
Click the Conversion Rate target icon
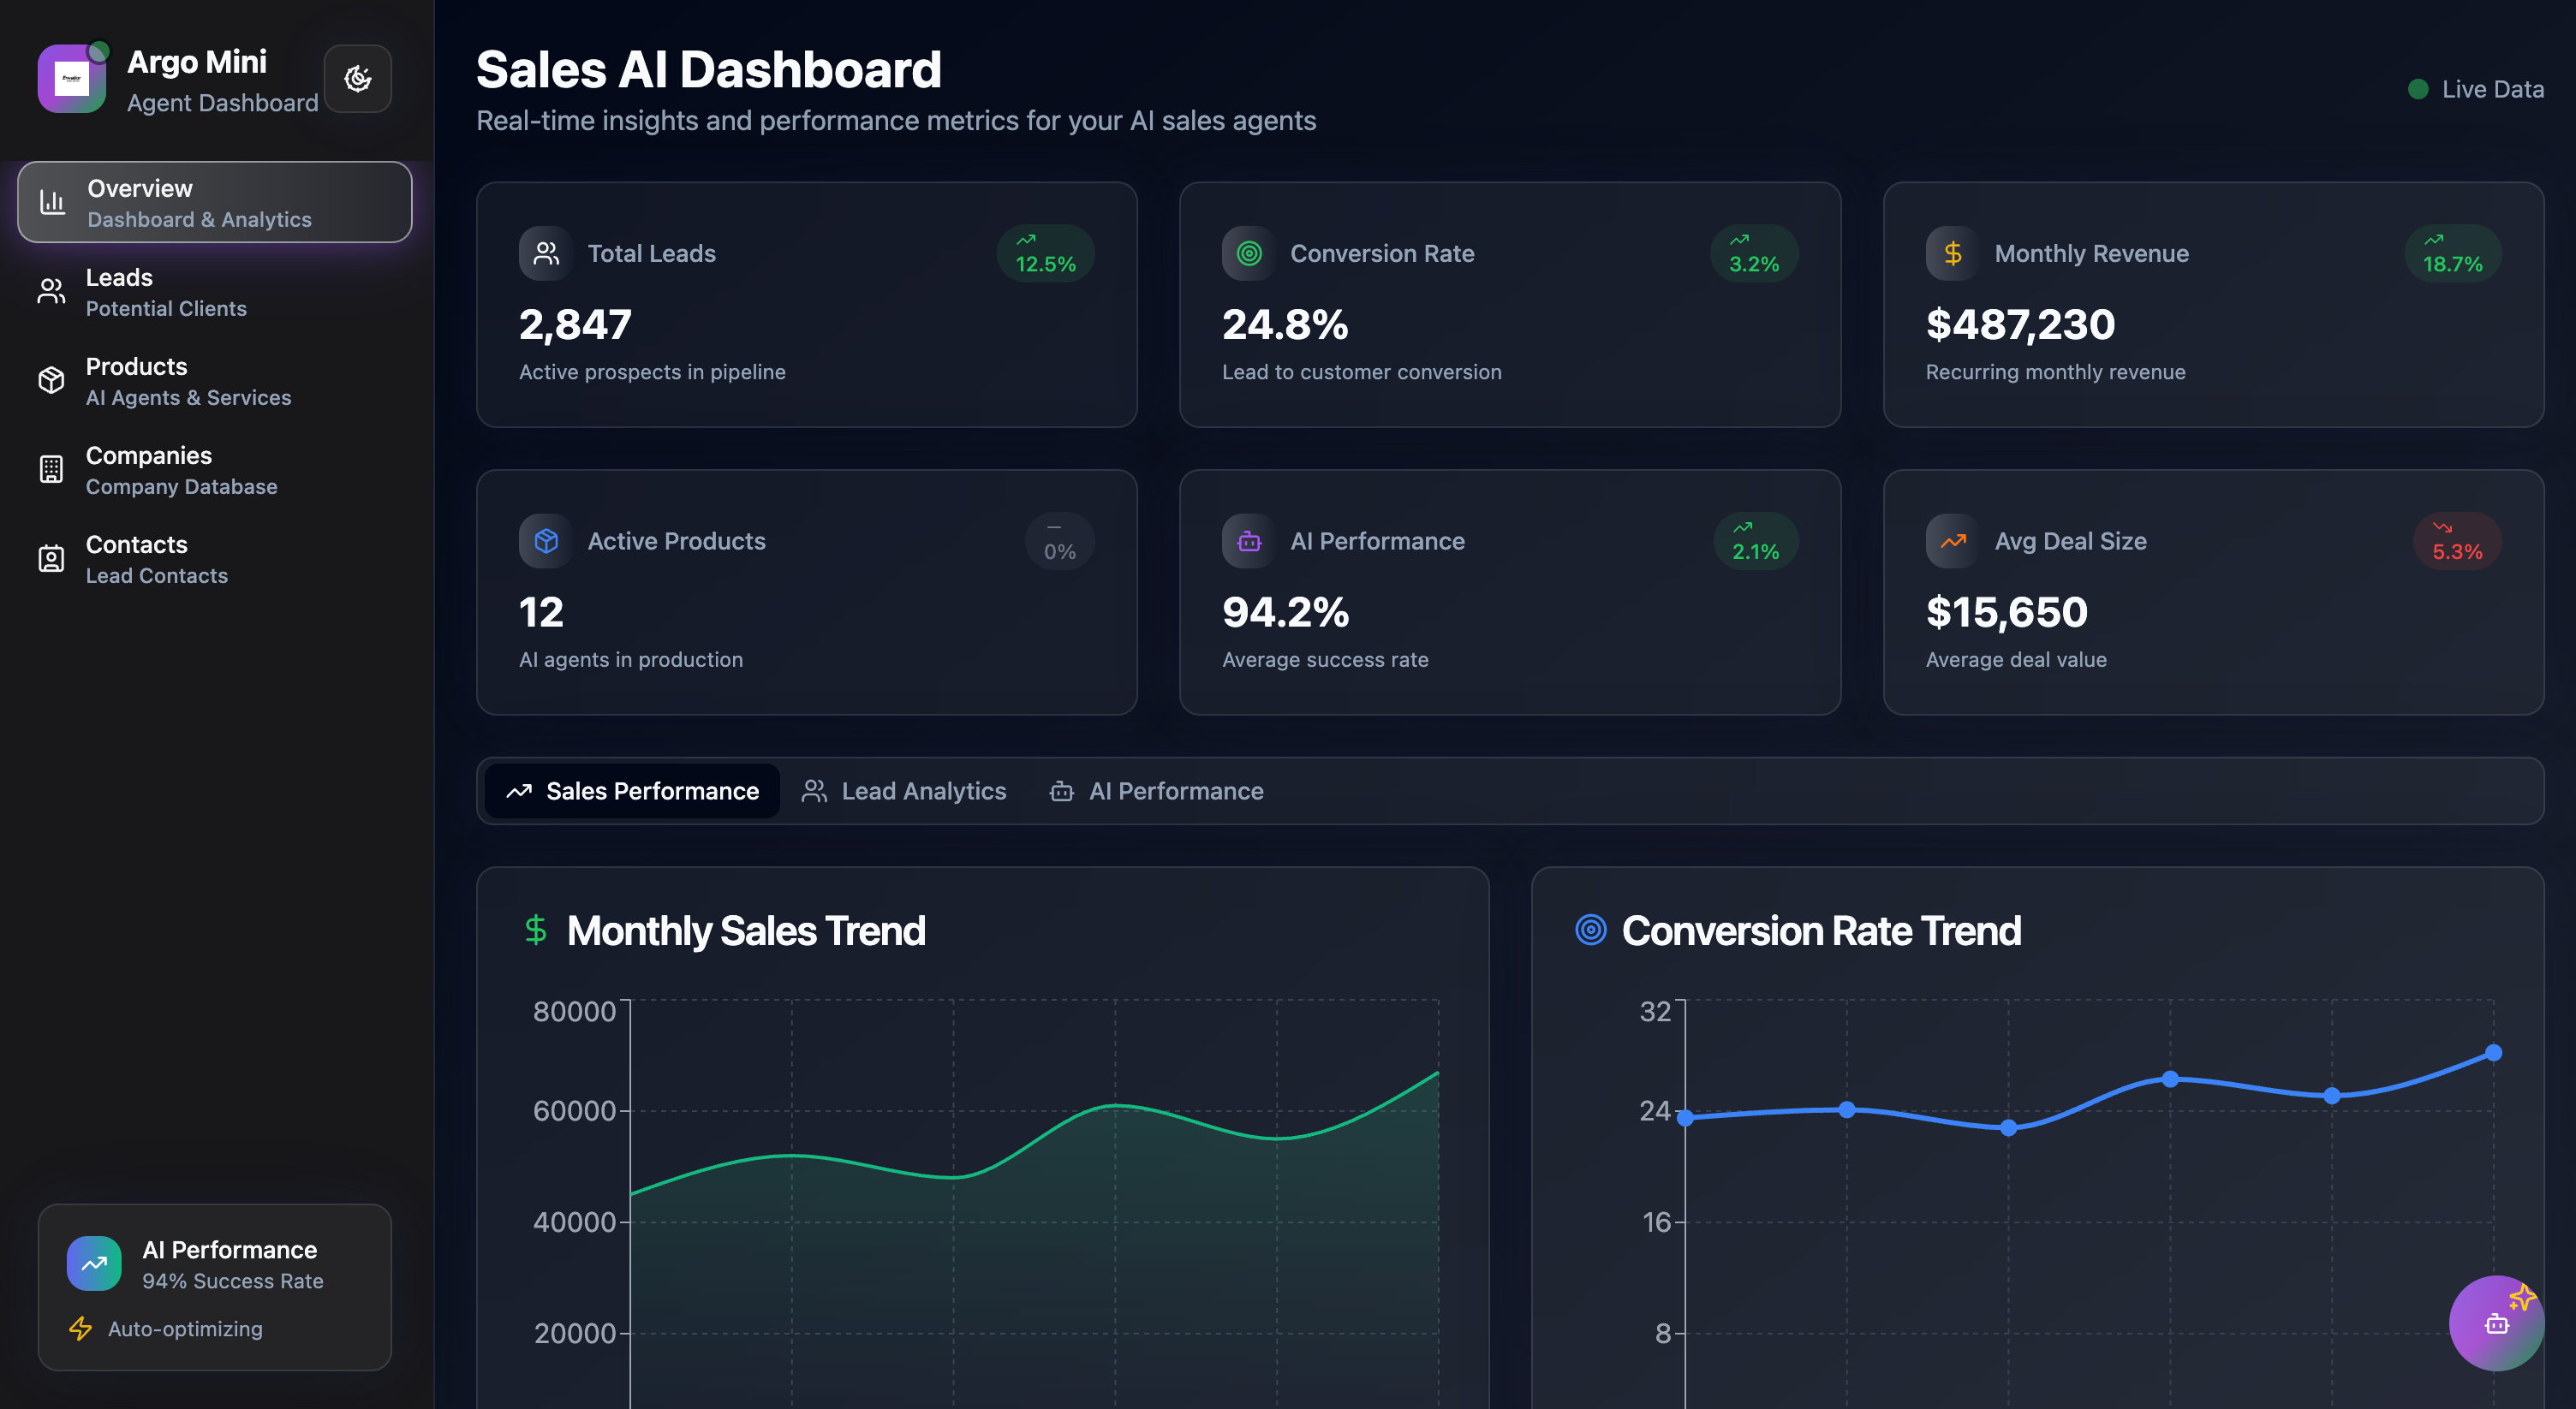[1247, 253]
